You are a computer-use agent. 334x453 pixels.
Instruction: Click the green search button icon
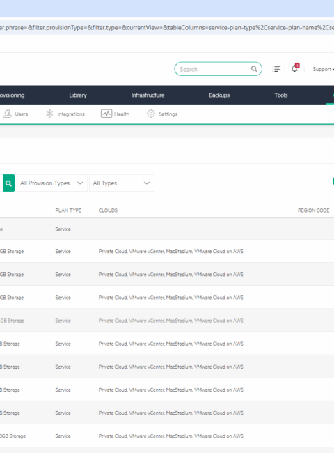point(8,183)
